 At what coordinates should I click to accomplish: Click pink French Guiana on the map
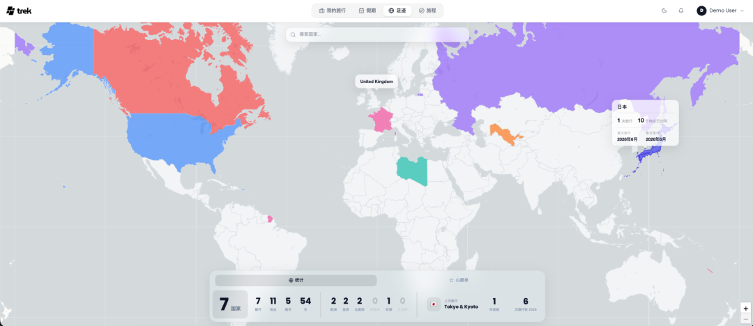270,219
